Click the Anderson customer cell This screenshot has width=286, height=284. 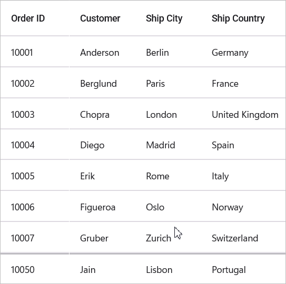coord(102,52)
